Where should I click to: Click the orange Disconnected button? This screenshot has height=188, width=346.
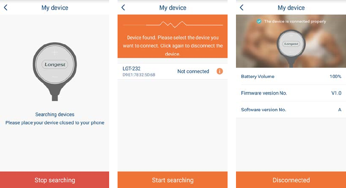click(x=291, y=180)
